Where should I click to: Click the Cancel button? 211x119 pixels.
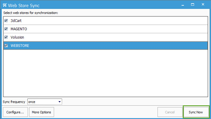[x=170, y=112]
